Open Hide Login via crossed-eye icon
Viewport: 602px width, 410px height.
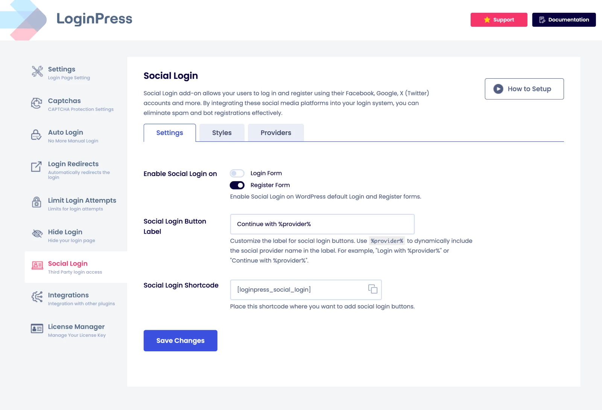pos(37,234)
